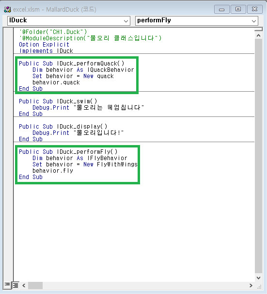Click Public Sub IDuck_performFly() line
The width and height of the screenshot is (267, 294).
click(68, 151)
